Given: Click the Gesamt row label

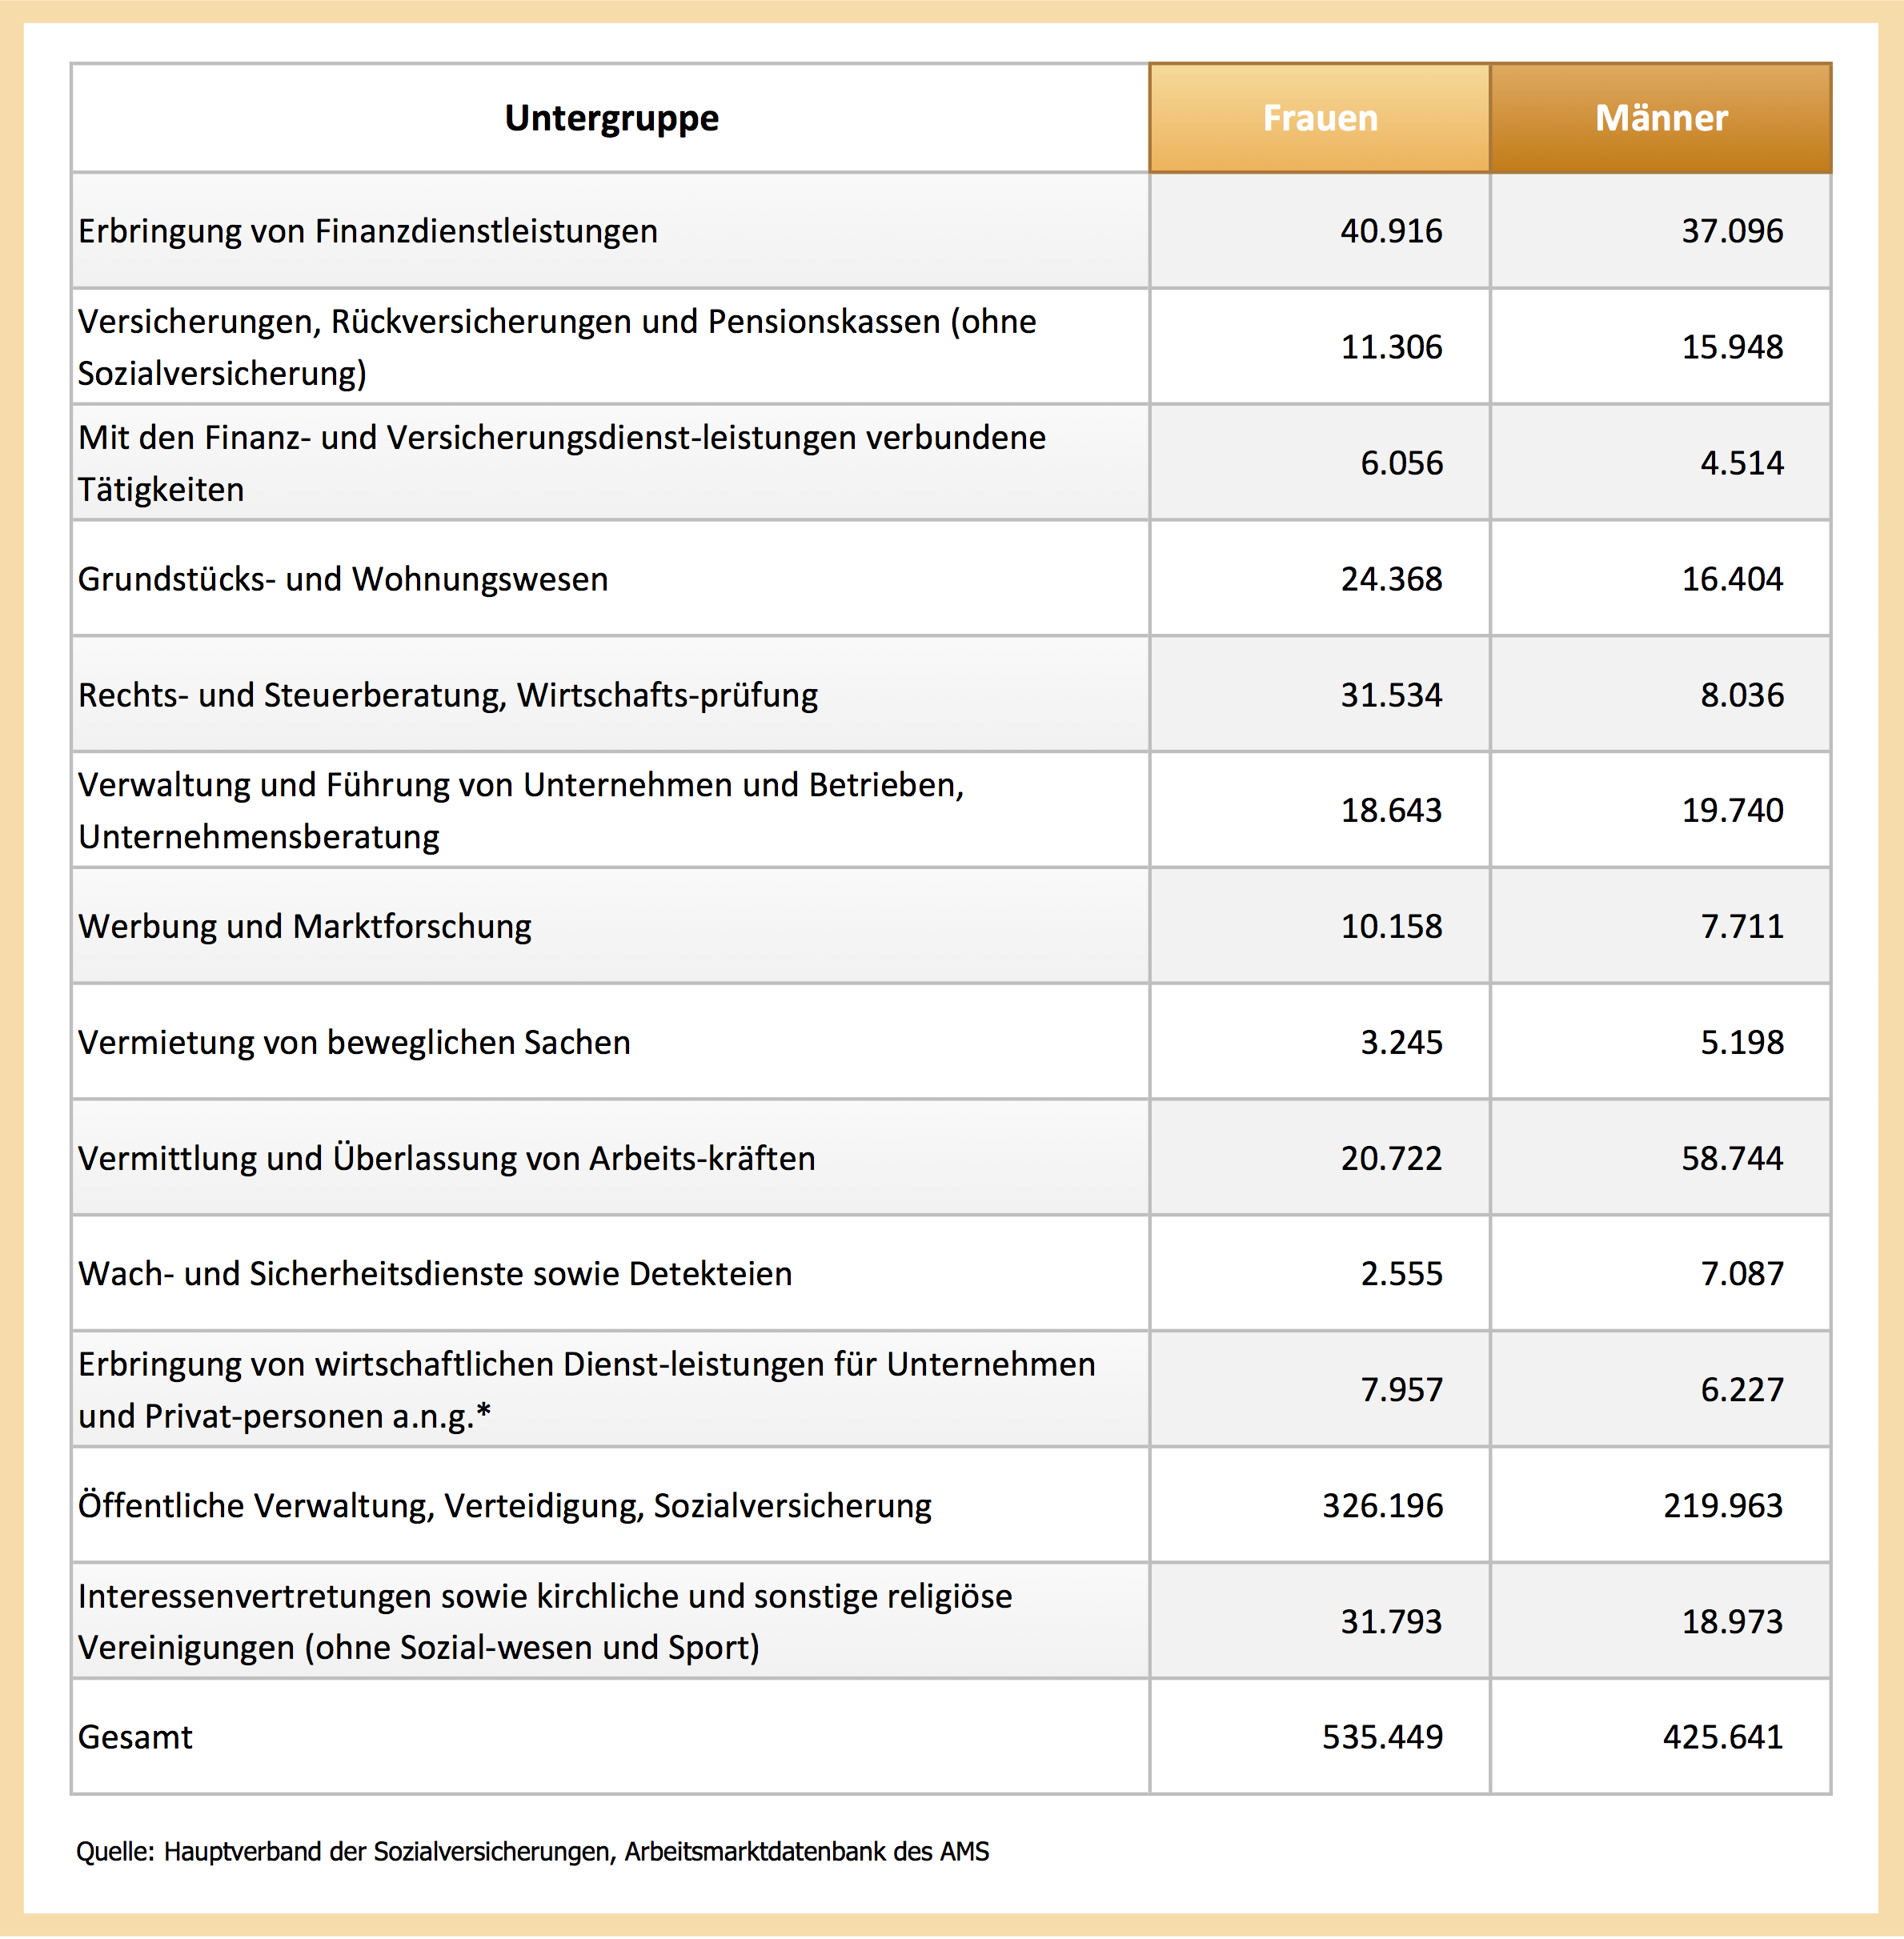Looking at the screenshot, I should point(135,1737).
